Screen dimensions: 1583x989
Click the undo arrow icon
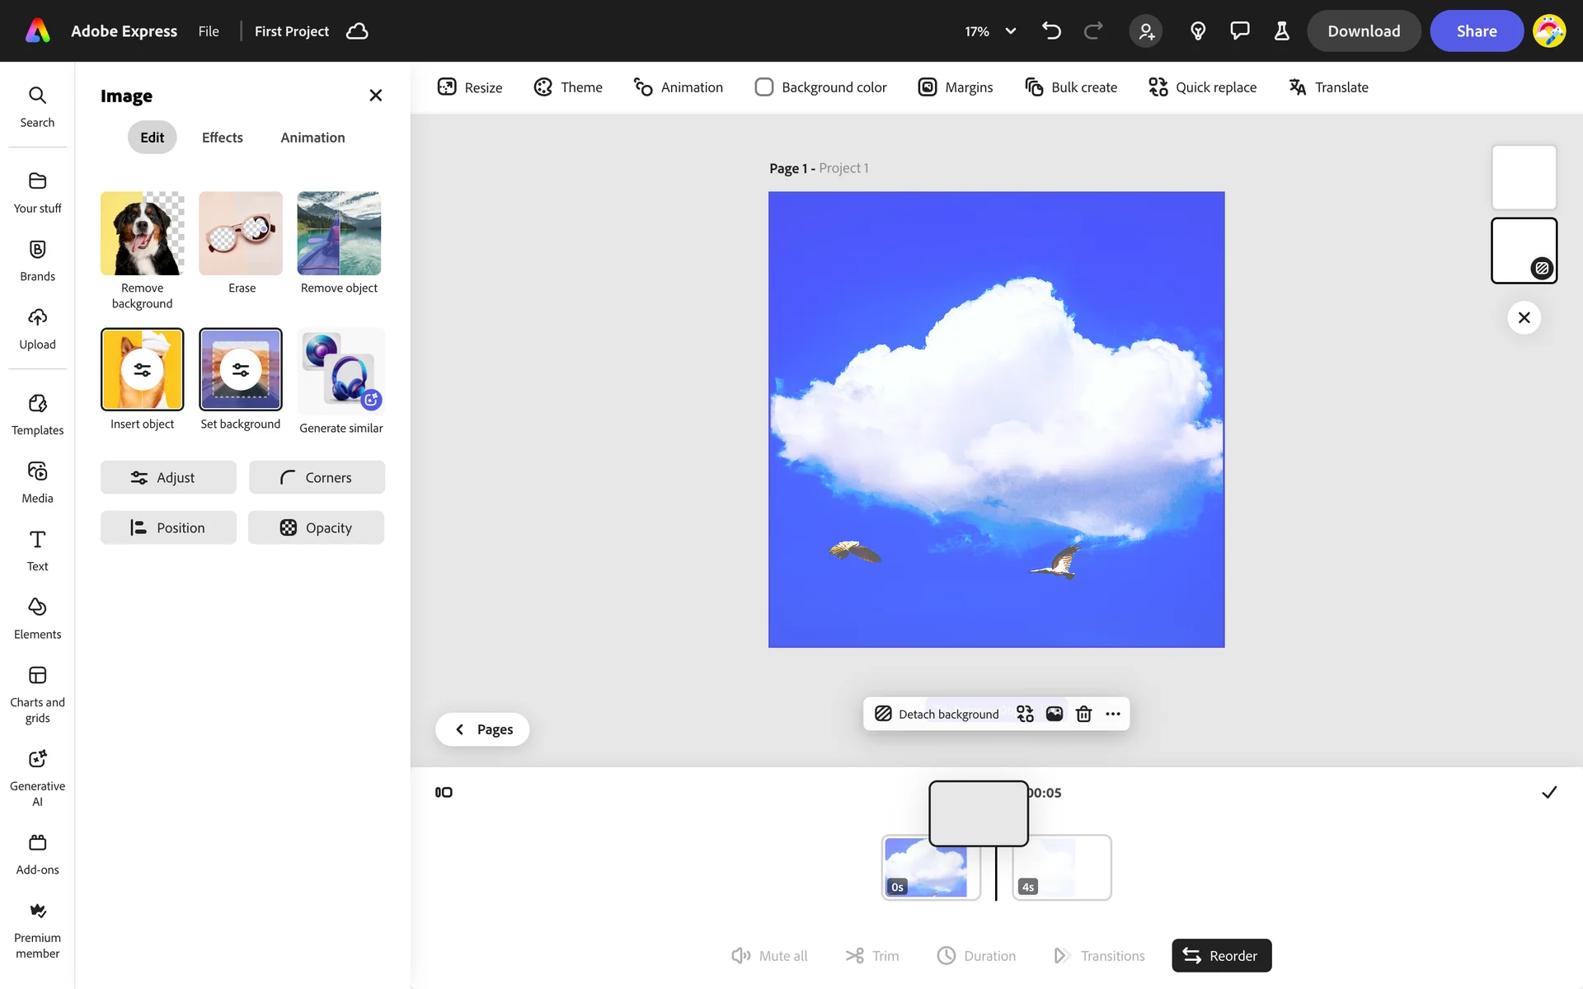click(1051, 31)
